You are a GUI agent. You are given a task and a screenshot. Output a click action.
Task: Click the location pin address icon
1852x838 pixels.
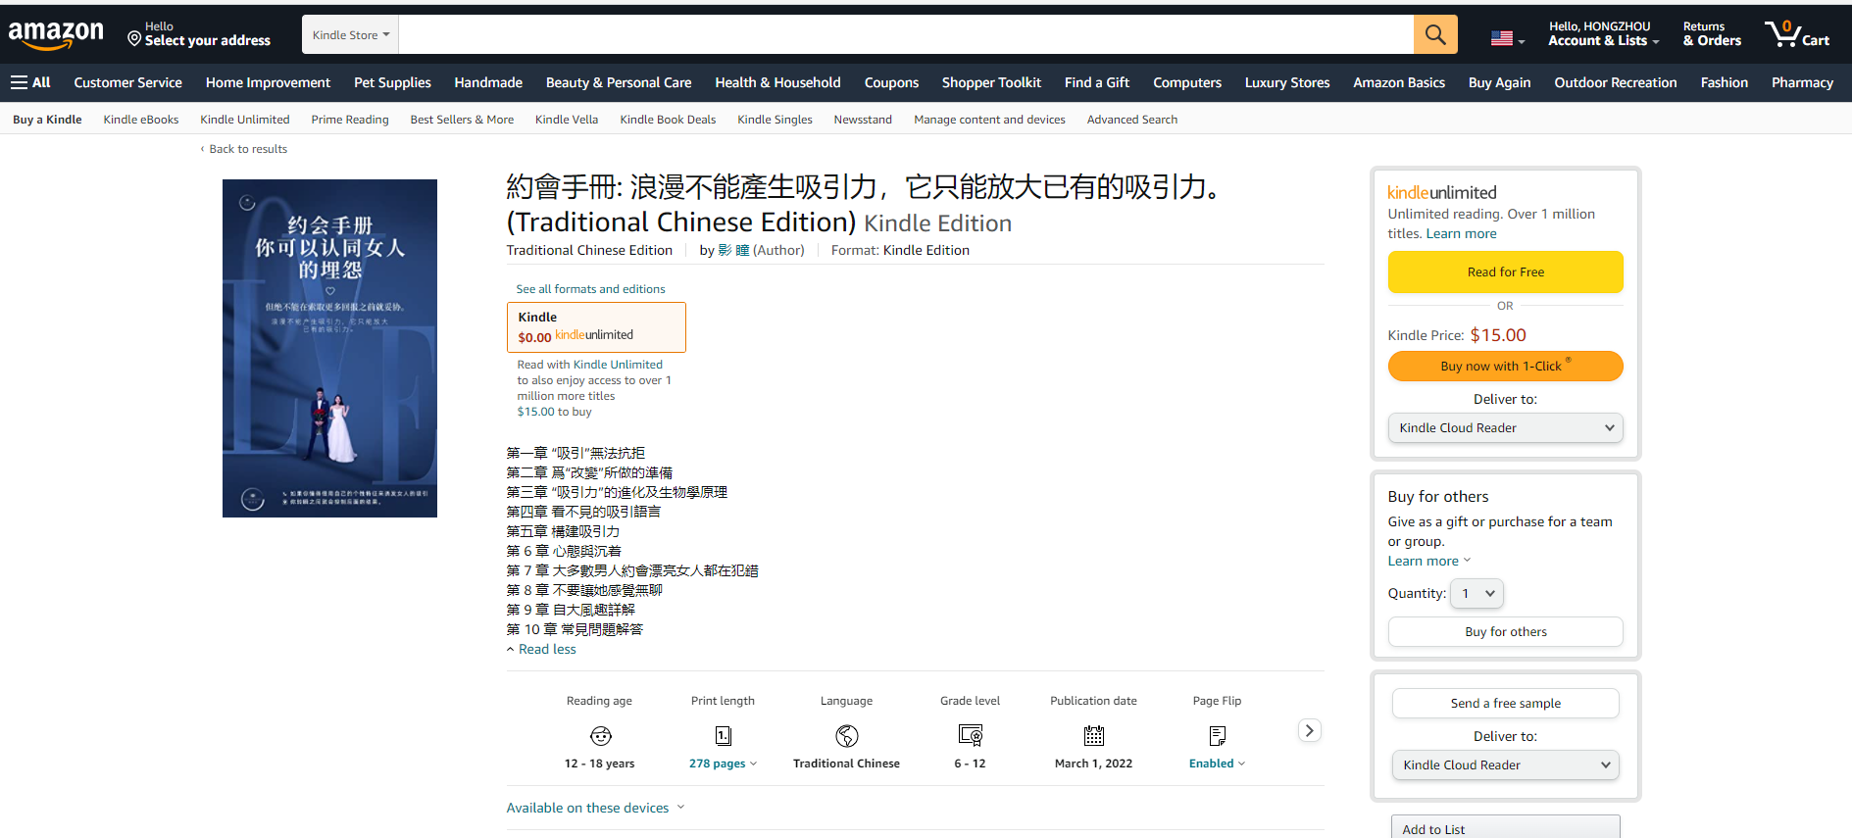134,38
